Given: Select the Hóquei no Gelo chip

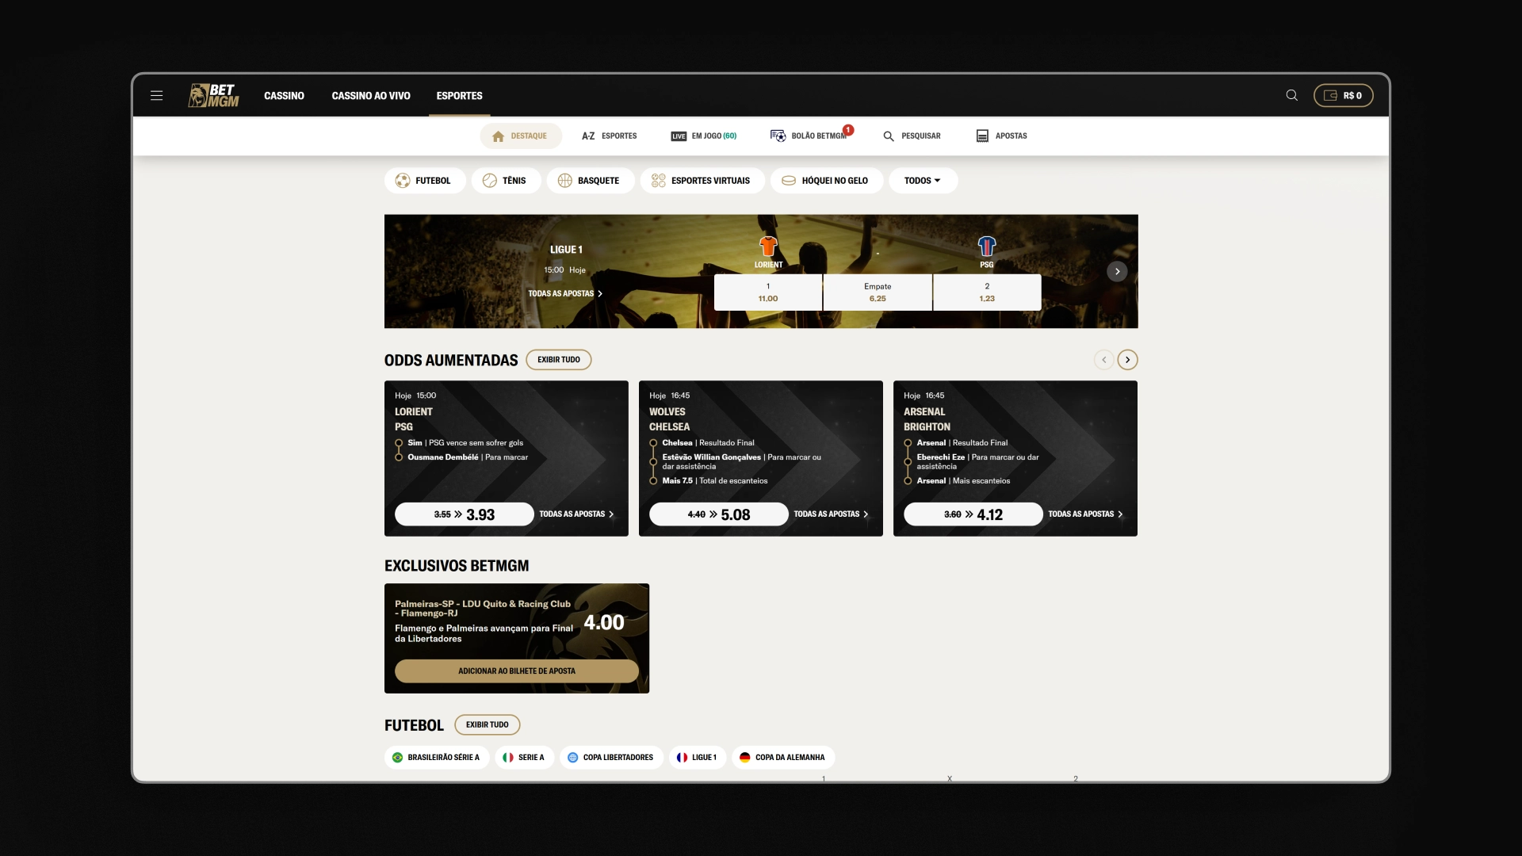Looking at the screenshot, I should 825,181.
